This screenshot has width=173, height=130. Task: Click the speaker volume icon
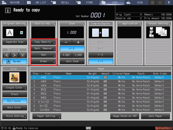tap(160, 2)
